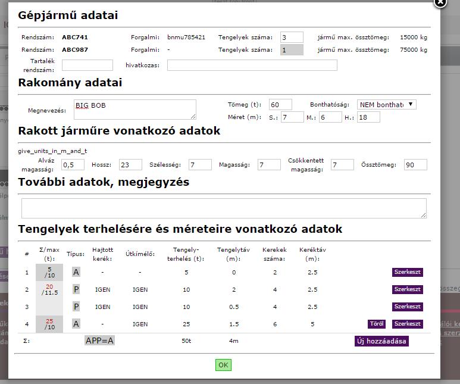
Task: Click axle 3 wheelbase value 0.5
Action: pyautogui.click(x=234, y=307)
